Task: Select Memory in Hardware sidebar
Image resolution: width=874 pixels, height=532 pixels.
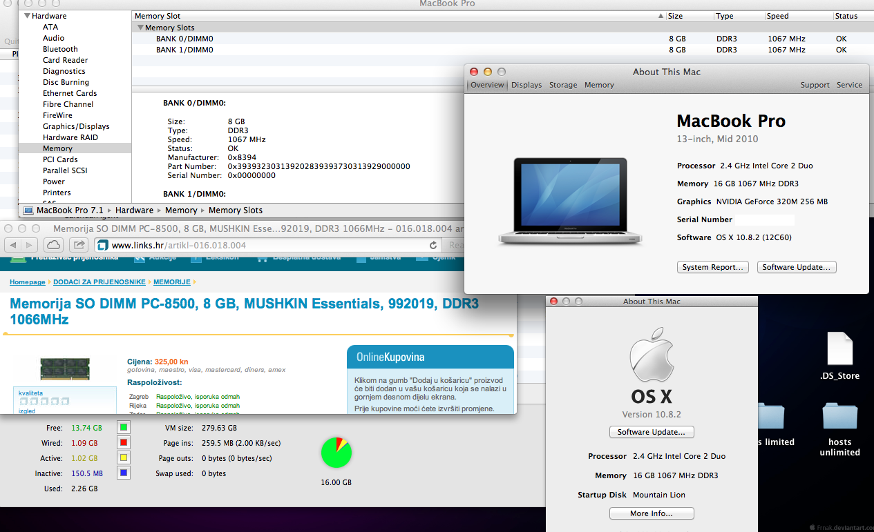Action: click(75, 148)
